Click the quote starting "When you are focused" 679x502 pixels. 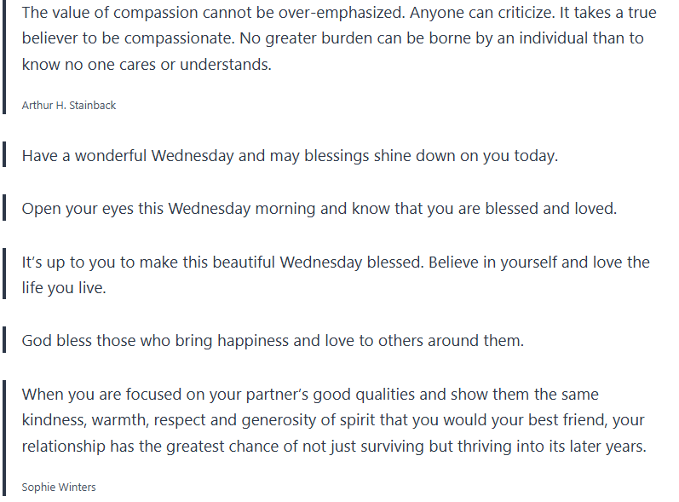pyautogui.click(x=333, y=420)
